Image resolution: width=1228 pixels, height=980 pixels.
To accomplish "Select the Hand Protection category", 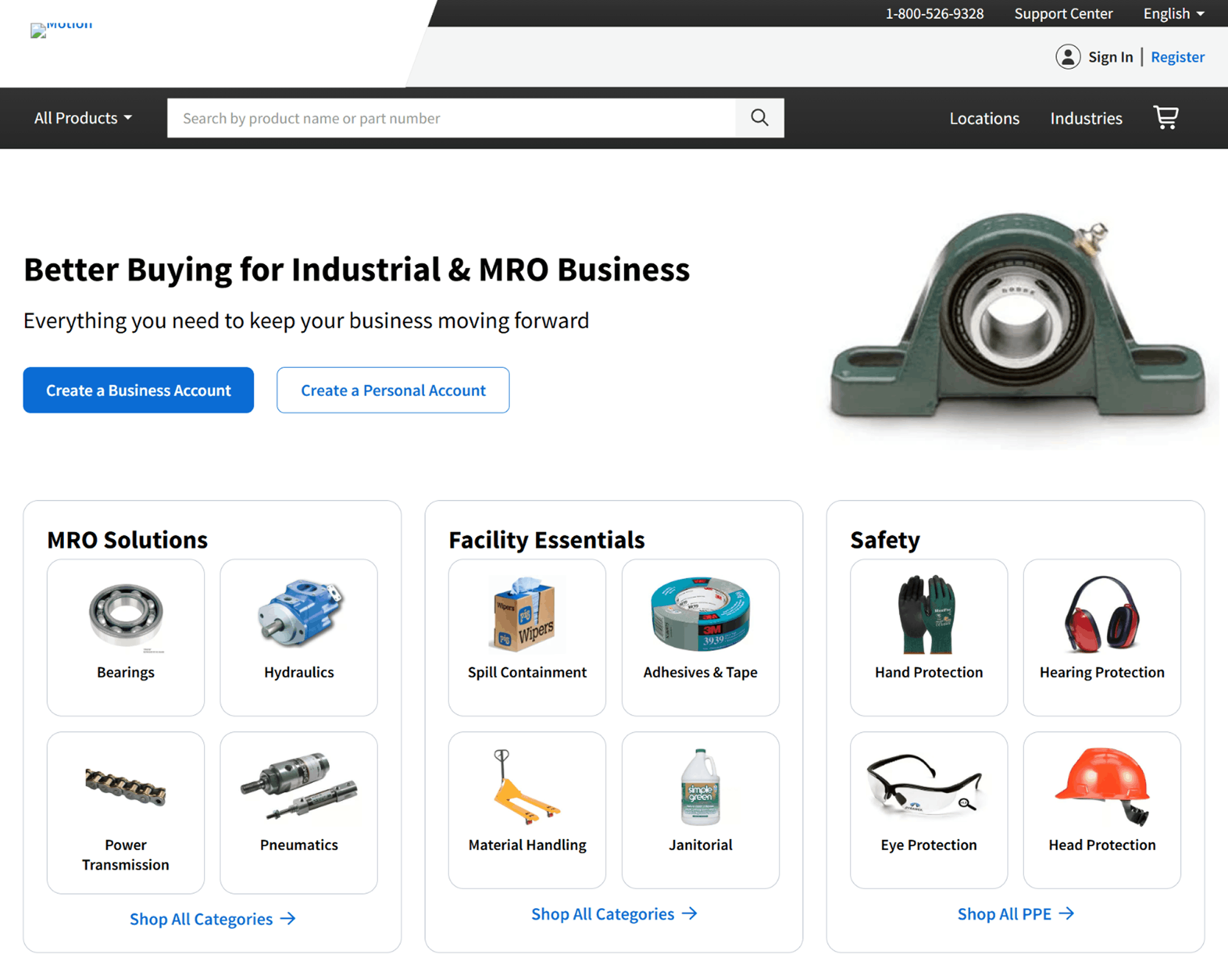I will pos(929,638).
